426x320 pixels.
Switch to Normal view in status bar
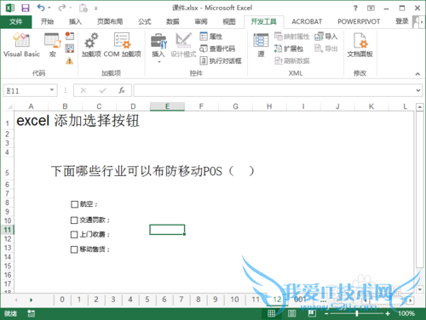pos(272,313)
